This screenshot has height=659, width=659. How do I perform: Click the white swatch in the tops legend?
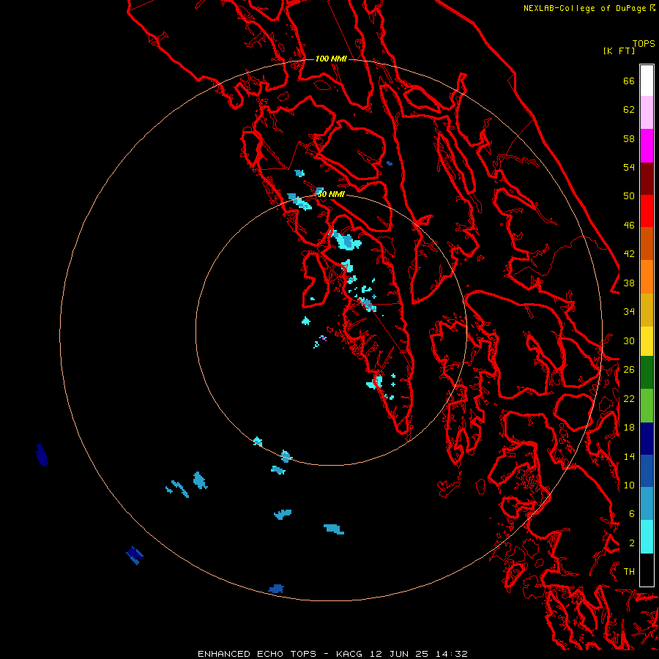coord(647,81)
